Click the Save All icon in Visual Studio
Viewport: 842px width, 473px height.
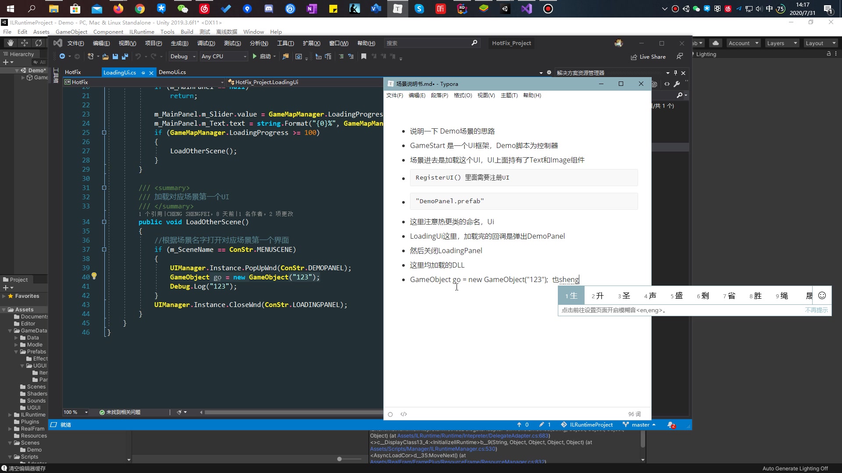(x=125, y=56)
